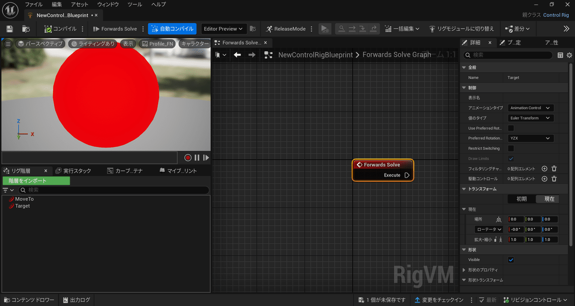Open the details panel settings gear
The image size is (575, 306).
tap(569, 55)
